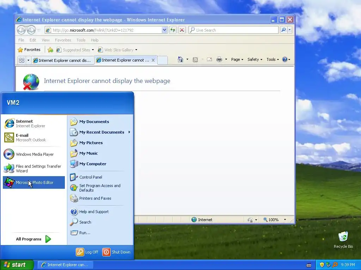Screen dimensions: 361x270
Task: Click the RSS Feeds icon
Action: (x=195, y=60)
